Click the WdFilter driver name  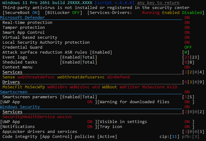point(130,87)
